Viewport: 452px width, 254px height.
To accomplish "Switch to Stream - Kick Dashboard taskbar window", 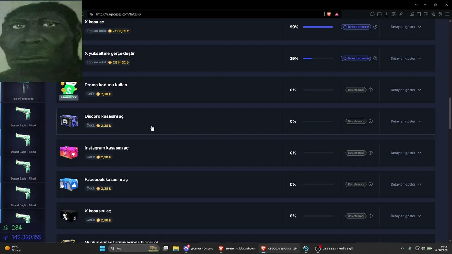I will coord(237,248).
